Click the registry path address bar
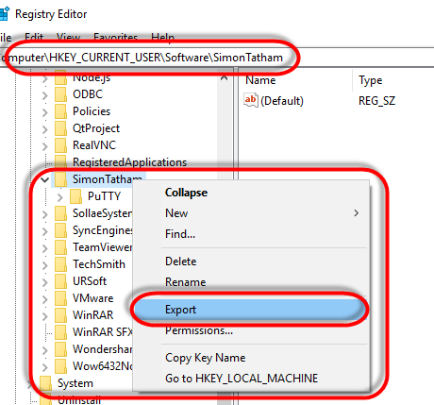434x405 pixels. [x=217, y=58]
